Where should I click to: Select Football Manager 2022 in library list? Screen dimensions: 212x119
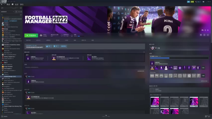click(11, 76)
